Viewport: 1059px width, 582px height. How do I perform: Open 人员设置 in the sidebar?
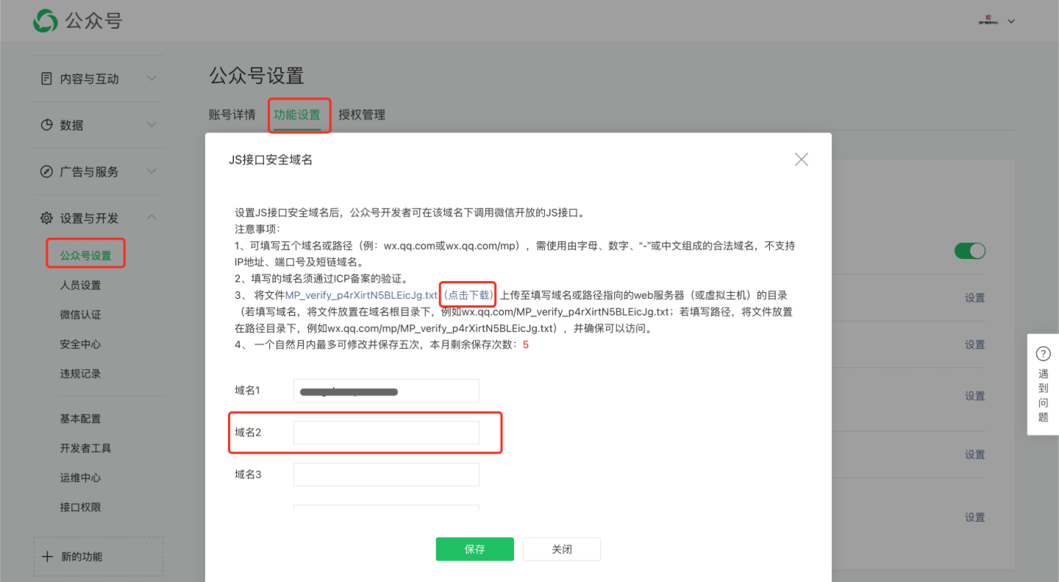80,285
